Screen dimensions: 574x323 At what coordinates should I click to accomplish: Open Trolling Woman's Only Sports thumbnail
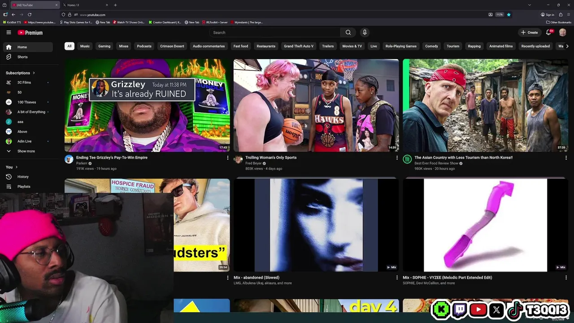pyautogui.click(x=316, y=105)
